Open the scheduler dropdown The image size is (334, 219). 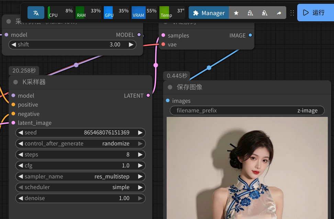tap(80, 187)
